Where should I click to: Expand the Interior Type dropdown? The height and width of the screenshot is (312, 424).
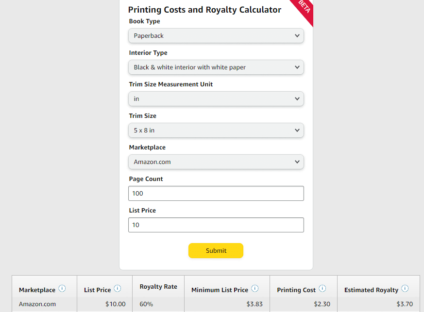tap(216, 67)
